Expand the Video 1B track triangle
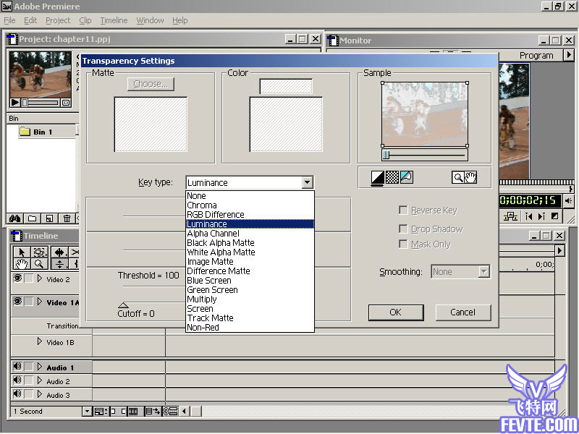Screen dimensions: 579x434 click(x=40, y=341)
